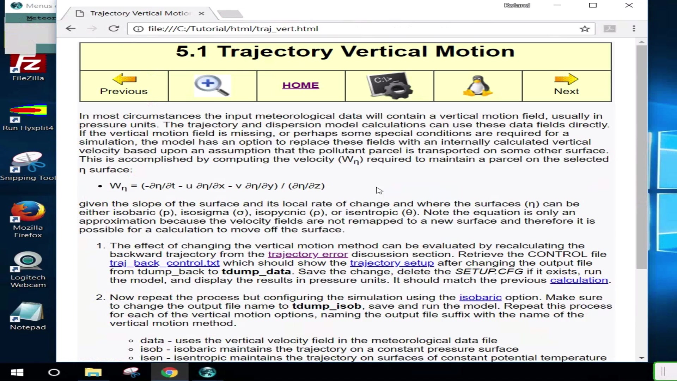Screen dimensions: 677x381
Task: Open the trajectory error link
Action: pyautogui.click(x=307, y=254)
